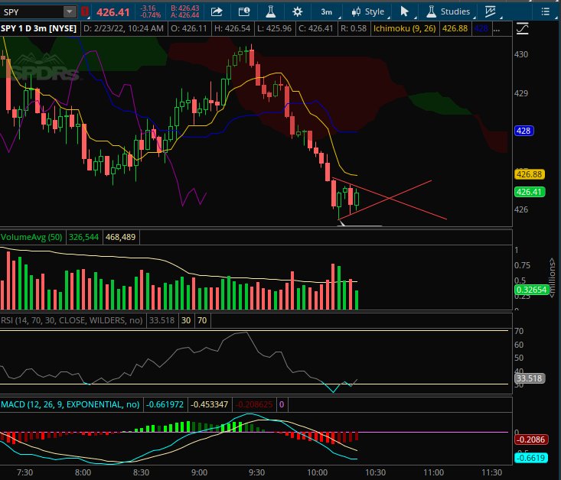Click the blue 428 price bubble
The width and height of the screenshot is (561, 480).
523,131
